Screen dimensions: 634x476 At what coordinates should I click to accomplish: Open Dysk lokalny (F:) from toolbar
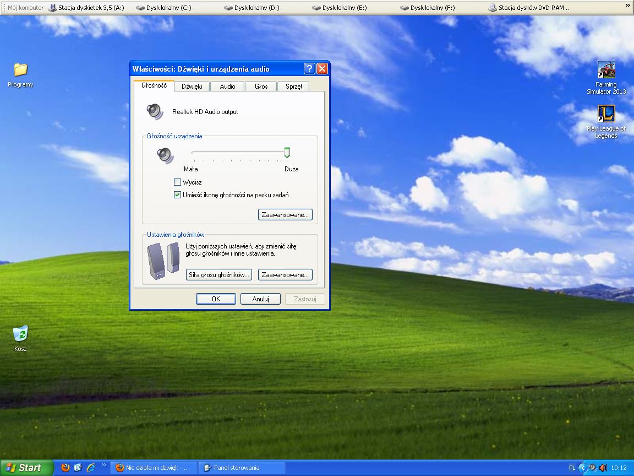(x=428, y=7)
